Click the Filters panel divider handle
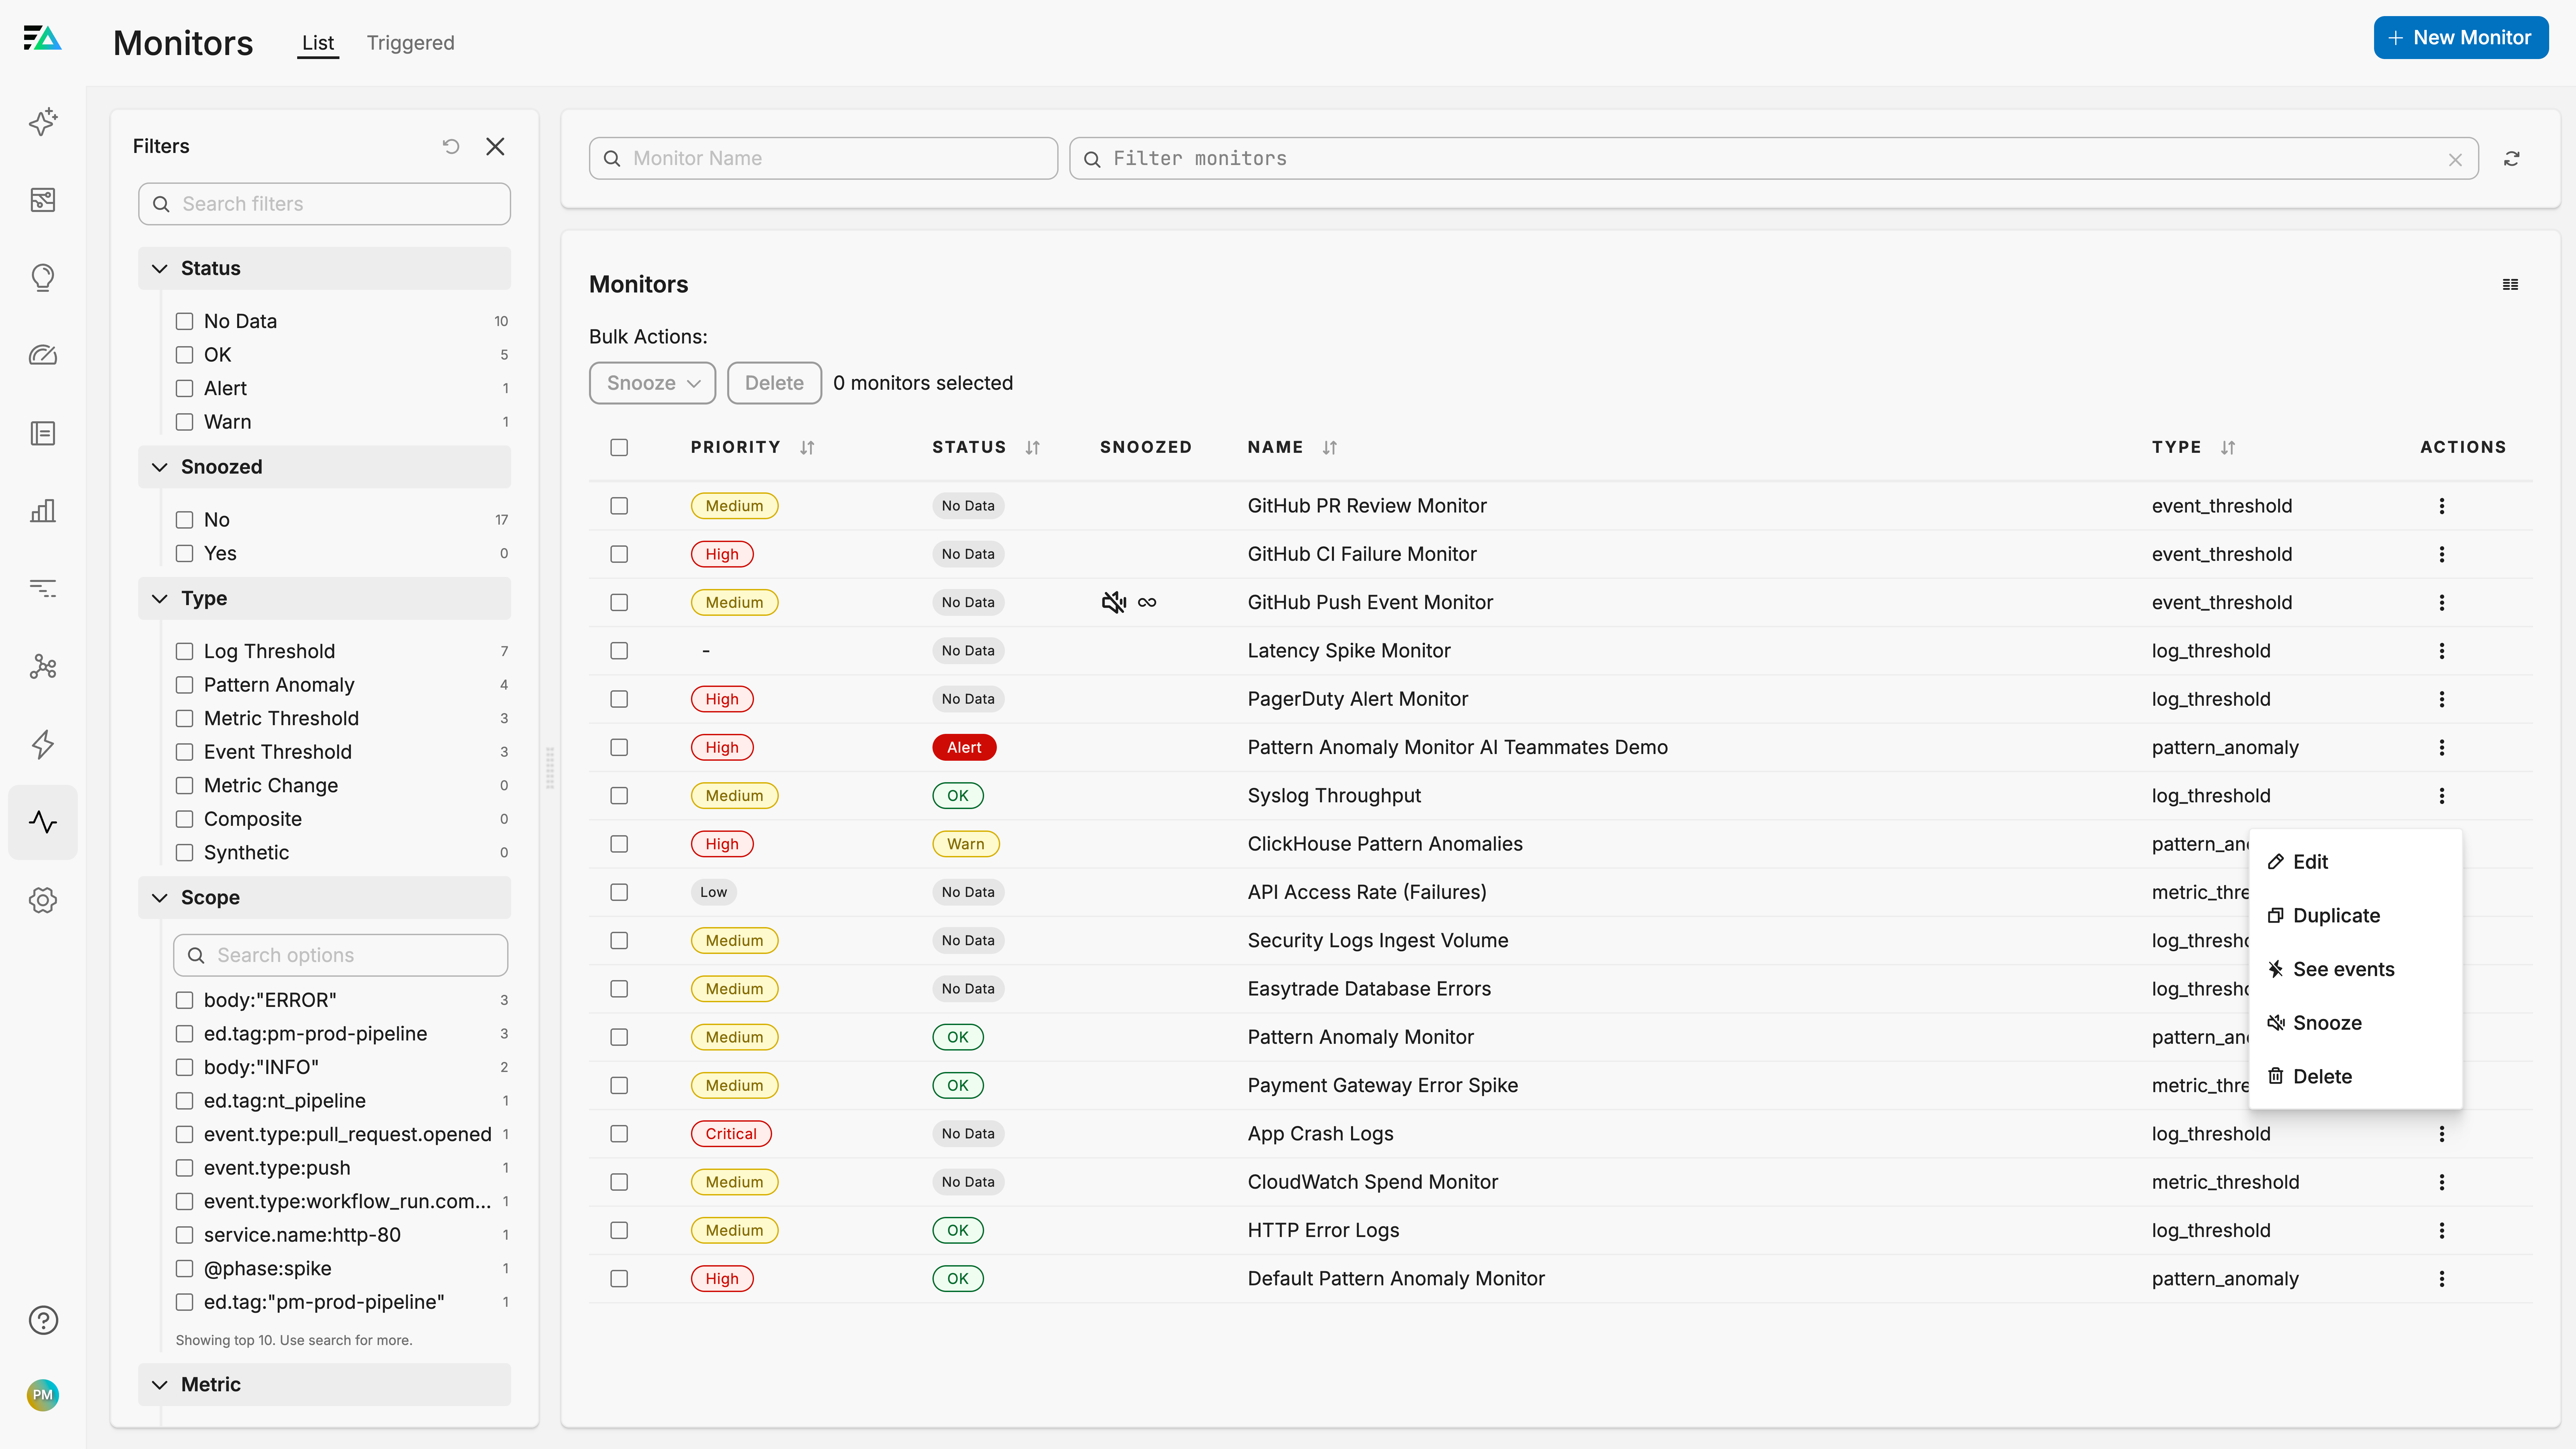 click(x=550, y=768)
